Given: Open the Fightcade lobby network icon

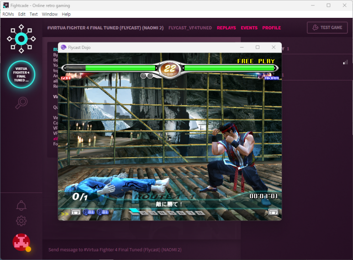Looking at the screenshot, I should pyautogui.click(x=21, y=39).
